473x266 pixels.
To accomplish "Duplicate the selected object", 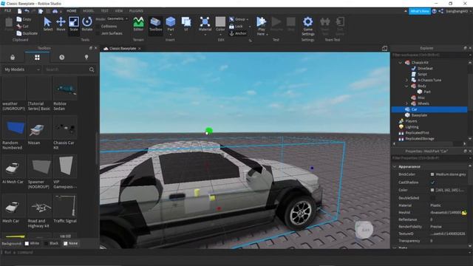I will click(x=27, y=33).
